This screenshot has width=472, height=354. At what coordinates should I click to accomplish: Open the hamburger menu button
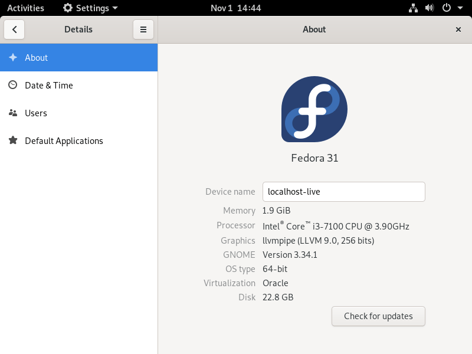pos(143,29)
